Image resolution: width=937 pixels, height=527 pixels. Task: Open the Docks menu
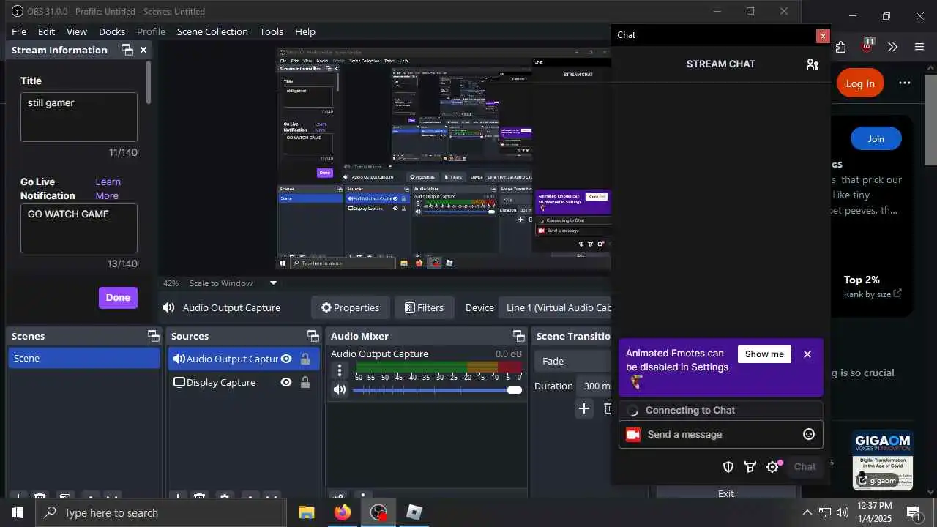112,31
